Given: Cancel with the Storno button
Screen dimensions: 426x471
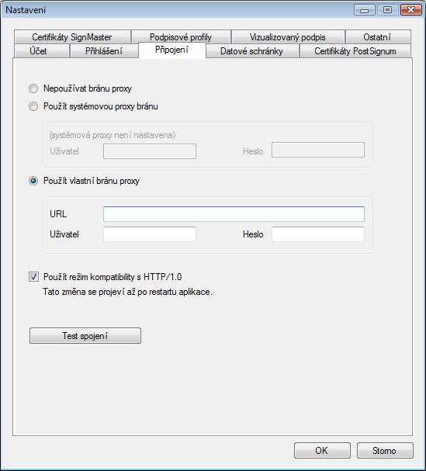Looking at the screenshot, I should [x=385, y=450].
